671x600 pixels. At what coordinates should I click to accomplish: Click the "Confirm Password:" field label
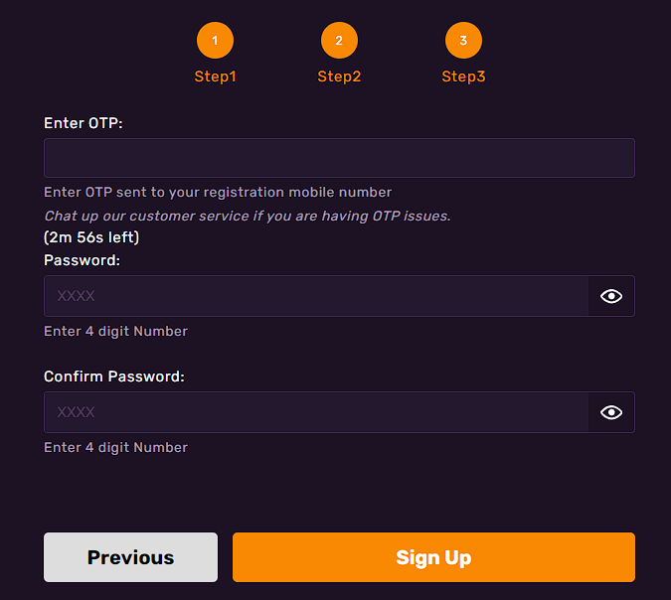click(114, 376)
